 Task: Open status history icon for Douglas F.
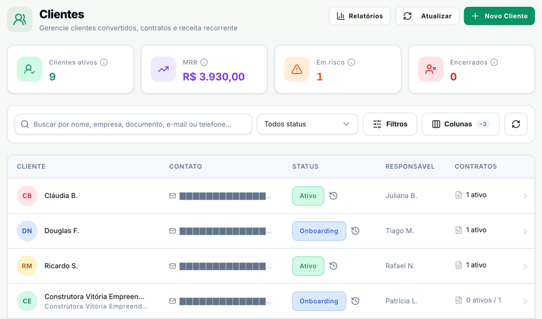pos(355,231)
